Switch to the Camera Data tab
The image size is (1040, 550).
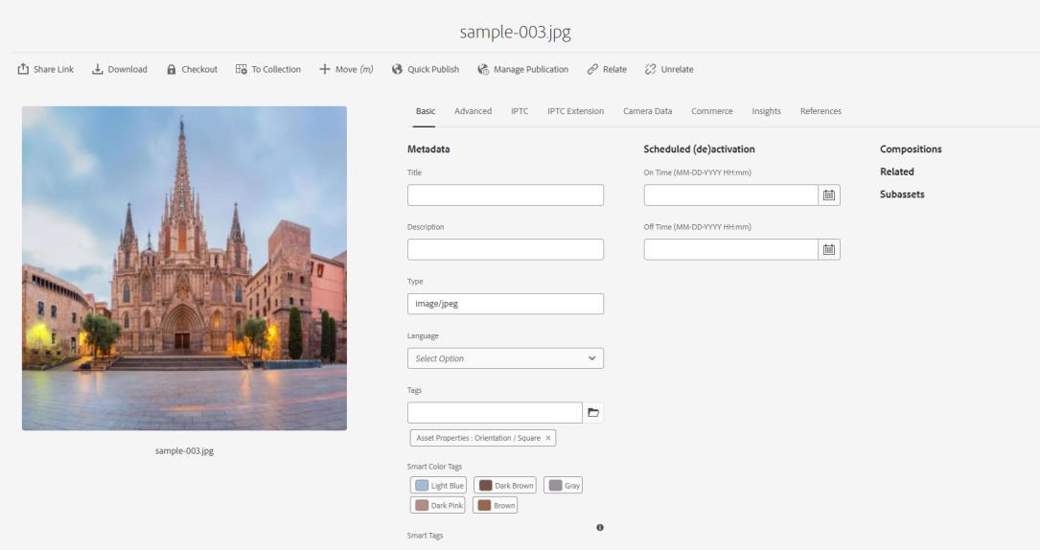647,111
